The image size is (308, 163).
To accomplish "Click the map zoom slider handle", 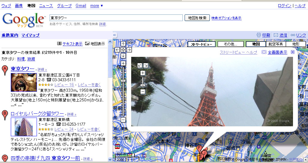I will click(123, 81).
